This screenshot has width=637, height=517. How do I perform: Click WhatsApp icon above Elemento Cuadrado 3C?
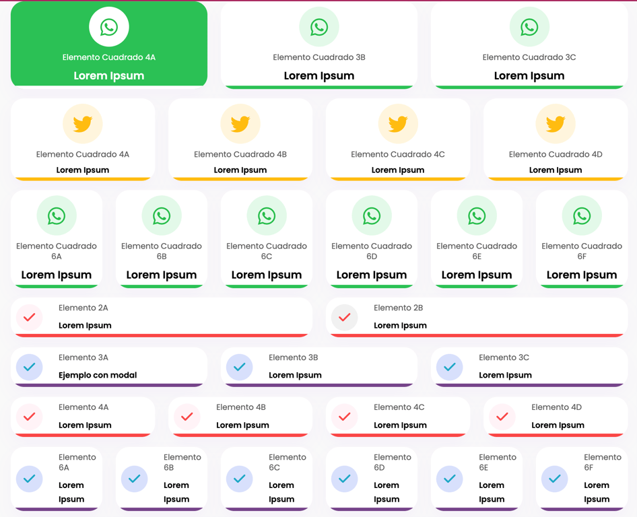529,27
